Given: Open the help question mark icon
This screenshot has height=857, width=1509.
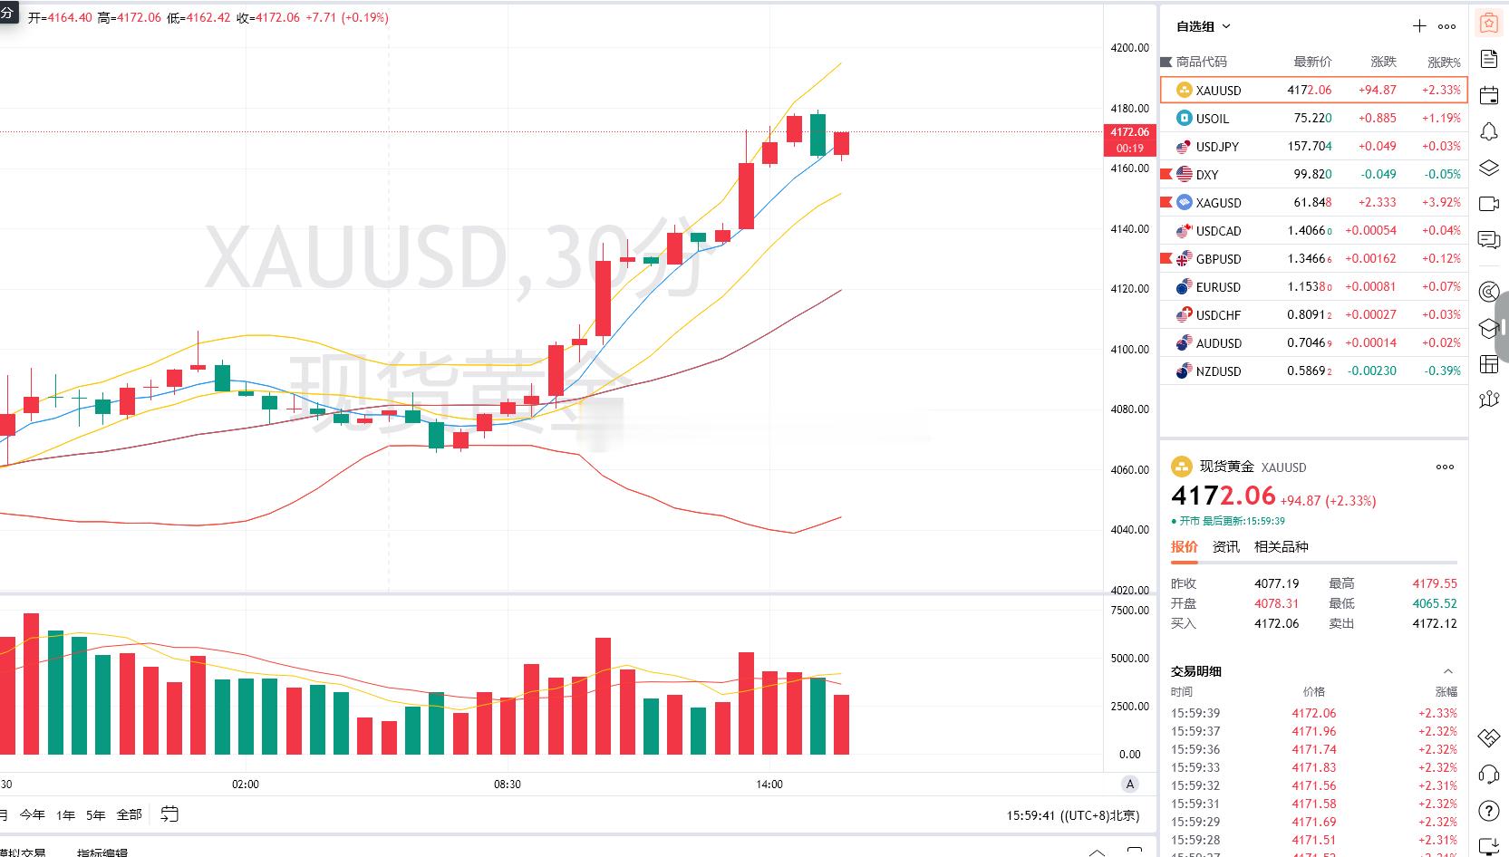Looking at the screenshot, I should tap(1489, 810).
